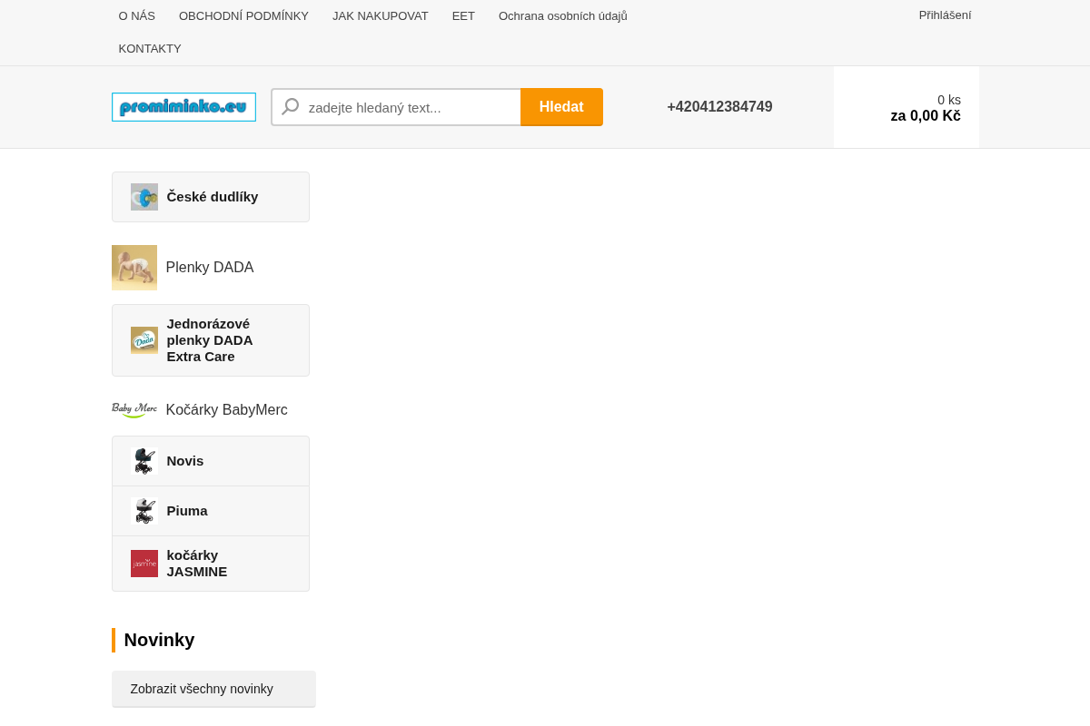
Task: Click the Piuma stroller icon
Action: [144, 511]
